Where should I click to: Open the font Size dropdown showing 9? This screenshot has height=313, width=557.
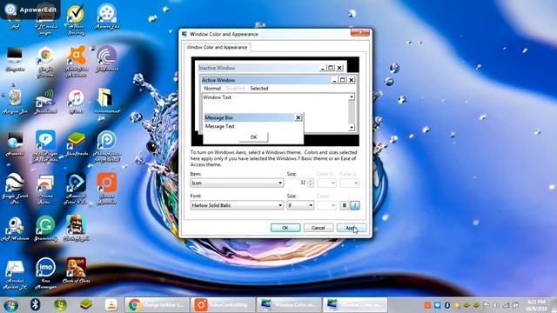pos(300,205)
